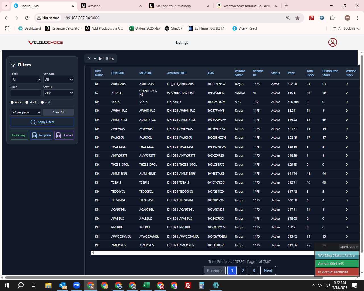Open the Vendor dropdown
364x291 pixels.
pos(59,80)
